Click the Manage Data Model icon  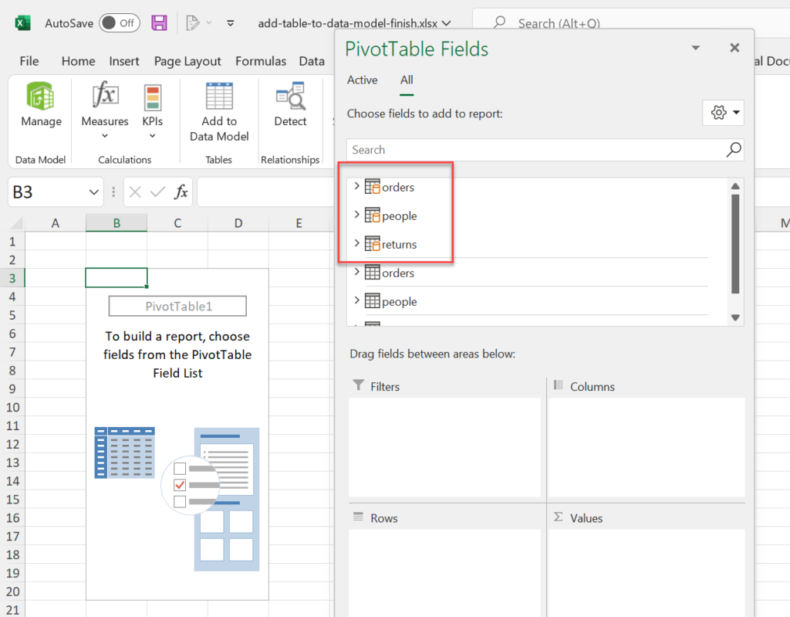coord(41,106)
